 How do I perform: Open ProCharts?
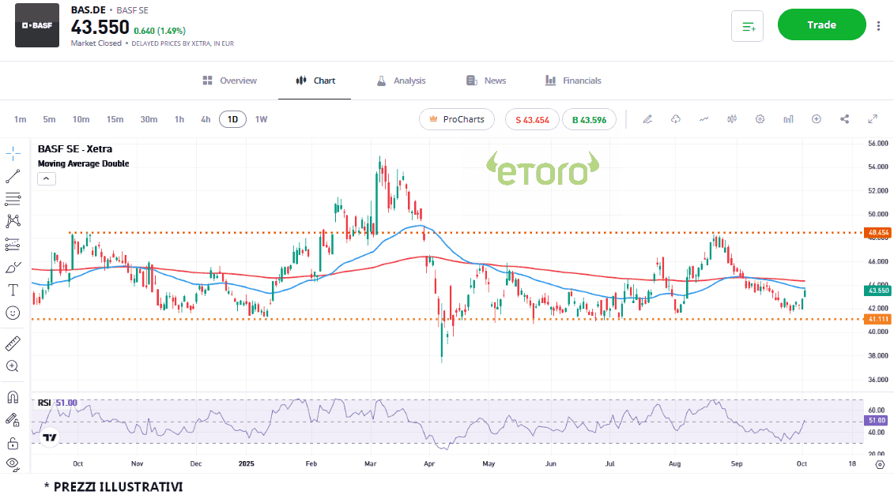pyautogui.click(x=456, y=119)
